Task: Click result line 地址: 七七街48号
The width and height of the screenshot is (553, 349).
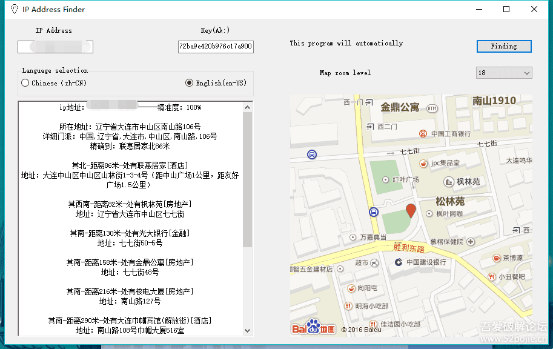Action: point(130,272)
